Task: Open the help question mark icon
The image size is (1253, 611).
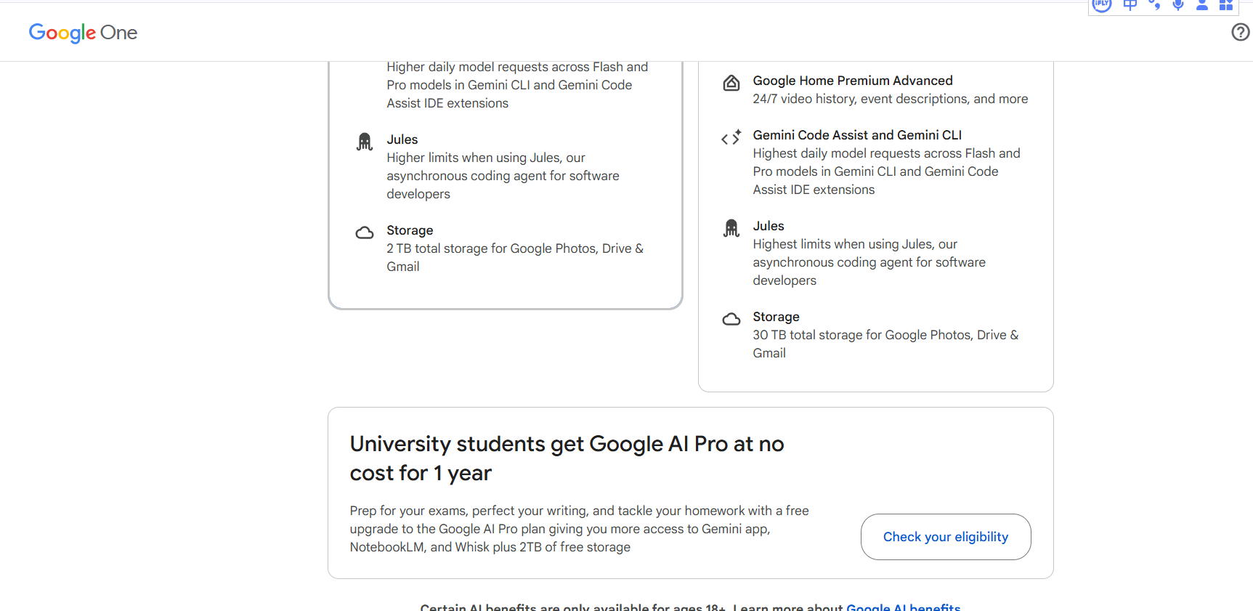Action: point(1240,32)
